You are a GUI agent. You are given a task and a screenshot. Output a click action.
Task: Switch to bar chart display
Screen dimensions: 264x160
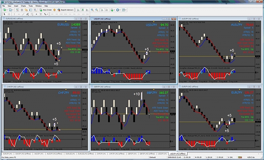click(x=78, y=10)
